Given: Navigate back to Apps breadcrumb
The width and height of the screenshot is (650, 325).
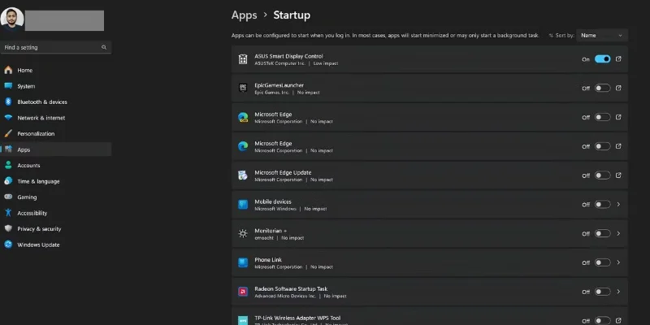Looking at the screenshot, I should [244, 15].
